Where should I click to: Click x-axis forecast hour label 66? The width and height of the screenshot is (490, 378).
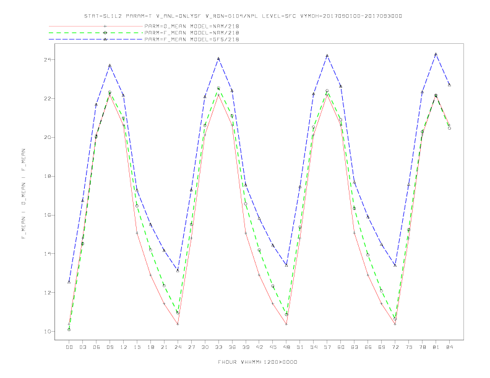[368, 347]
